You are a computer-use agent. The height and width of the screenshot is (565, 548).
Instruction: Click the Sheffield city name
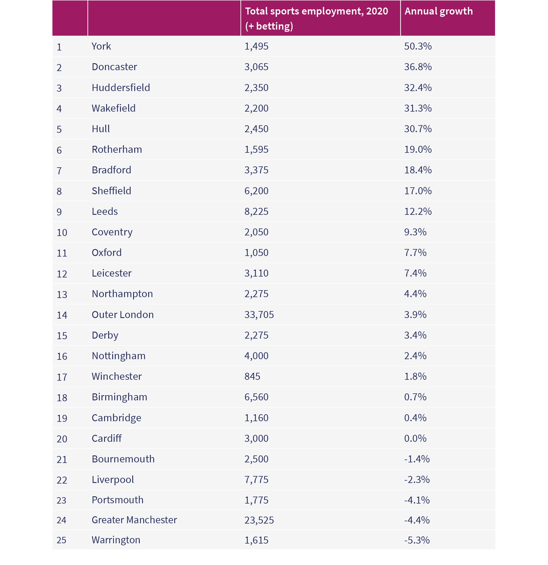(111, 191)
